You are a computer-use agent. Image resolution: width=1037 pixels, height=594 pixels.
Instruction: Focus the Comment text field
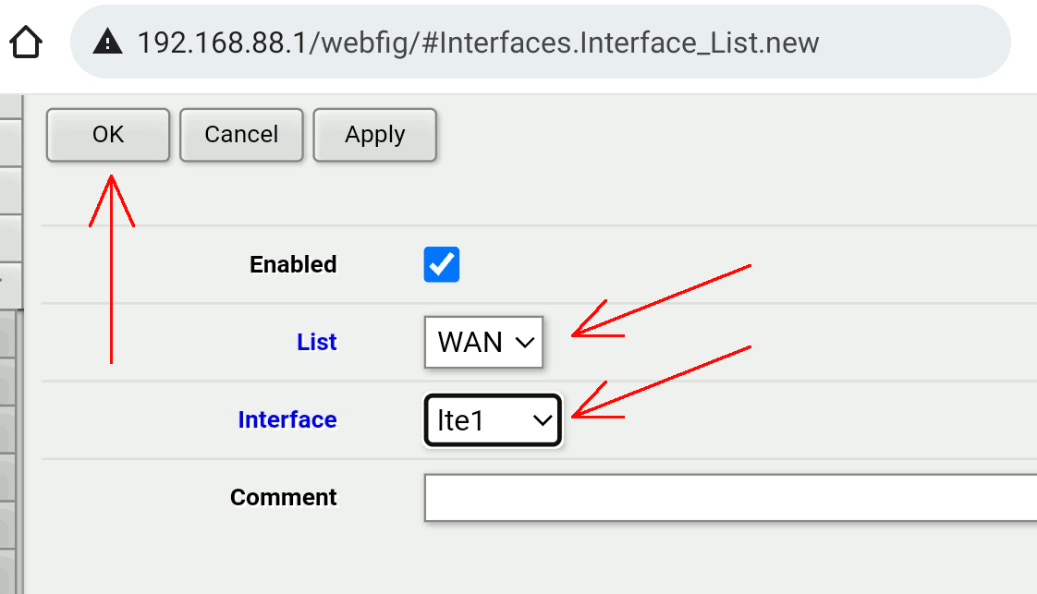730,498
